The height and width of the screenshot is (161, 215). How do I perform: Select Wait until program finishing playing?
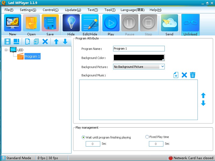pos(83,137)
